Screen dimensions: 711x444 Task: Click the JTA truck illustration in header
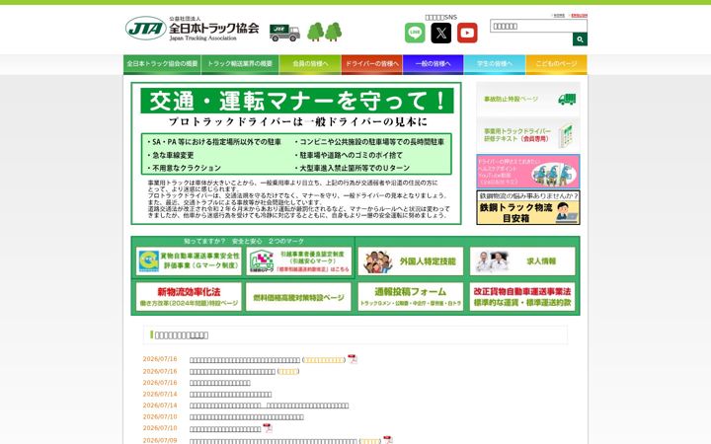click(x=284, y=33)
